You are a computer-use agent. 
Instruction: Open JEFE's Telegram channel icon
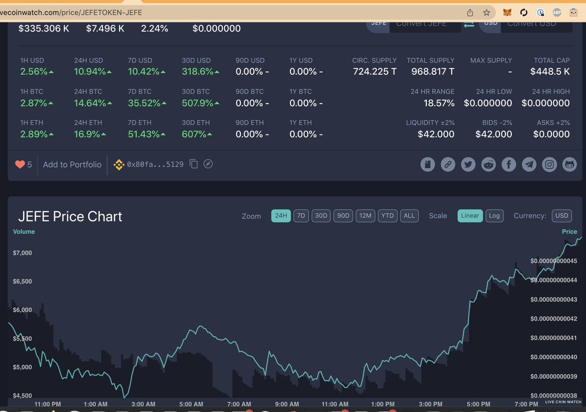coord(529,165)
